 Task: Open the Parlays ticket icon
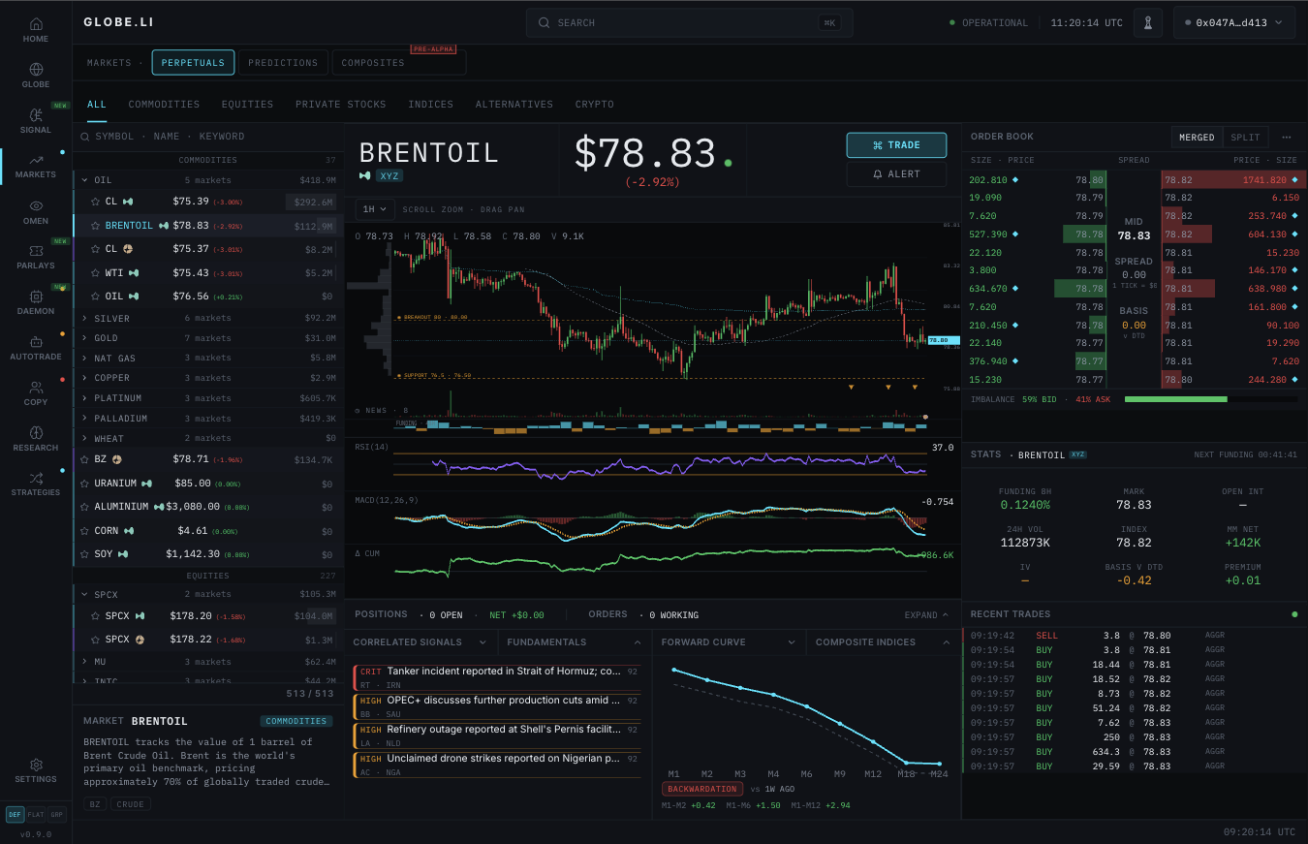point(36,257)
